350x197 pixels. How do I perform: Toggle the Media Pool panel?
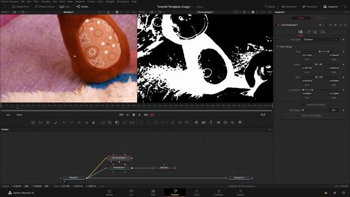tap(21, 7)
